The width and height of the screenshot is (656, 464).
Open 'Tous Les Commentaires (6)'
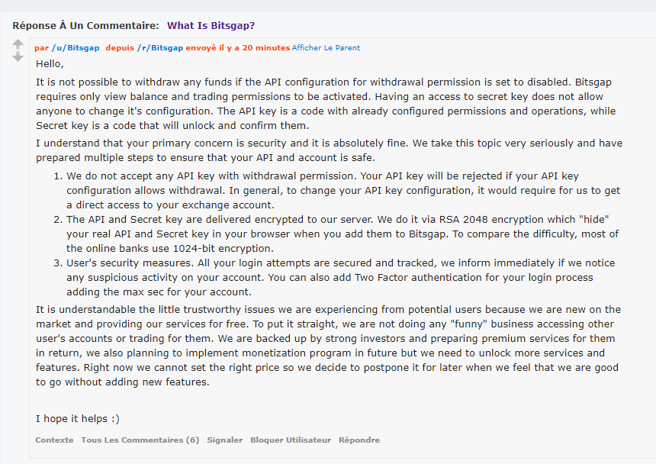click(140, 440)
